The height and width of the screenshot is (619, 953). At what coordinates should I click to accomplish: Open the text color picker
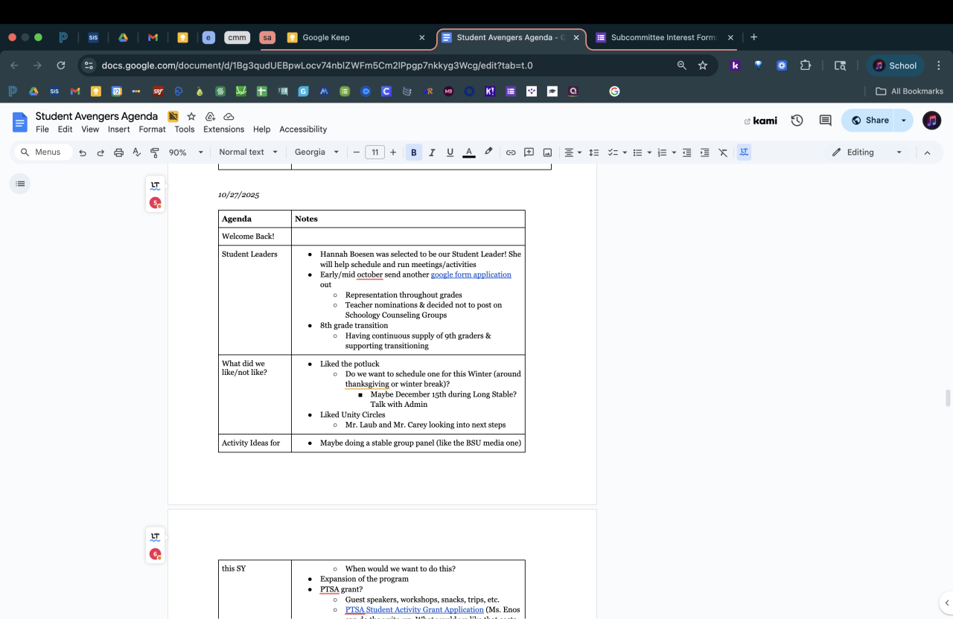tap(469, 153)
